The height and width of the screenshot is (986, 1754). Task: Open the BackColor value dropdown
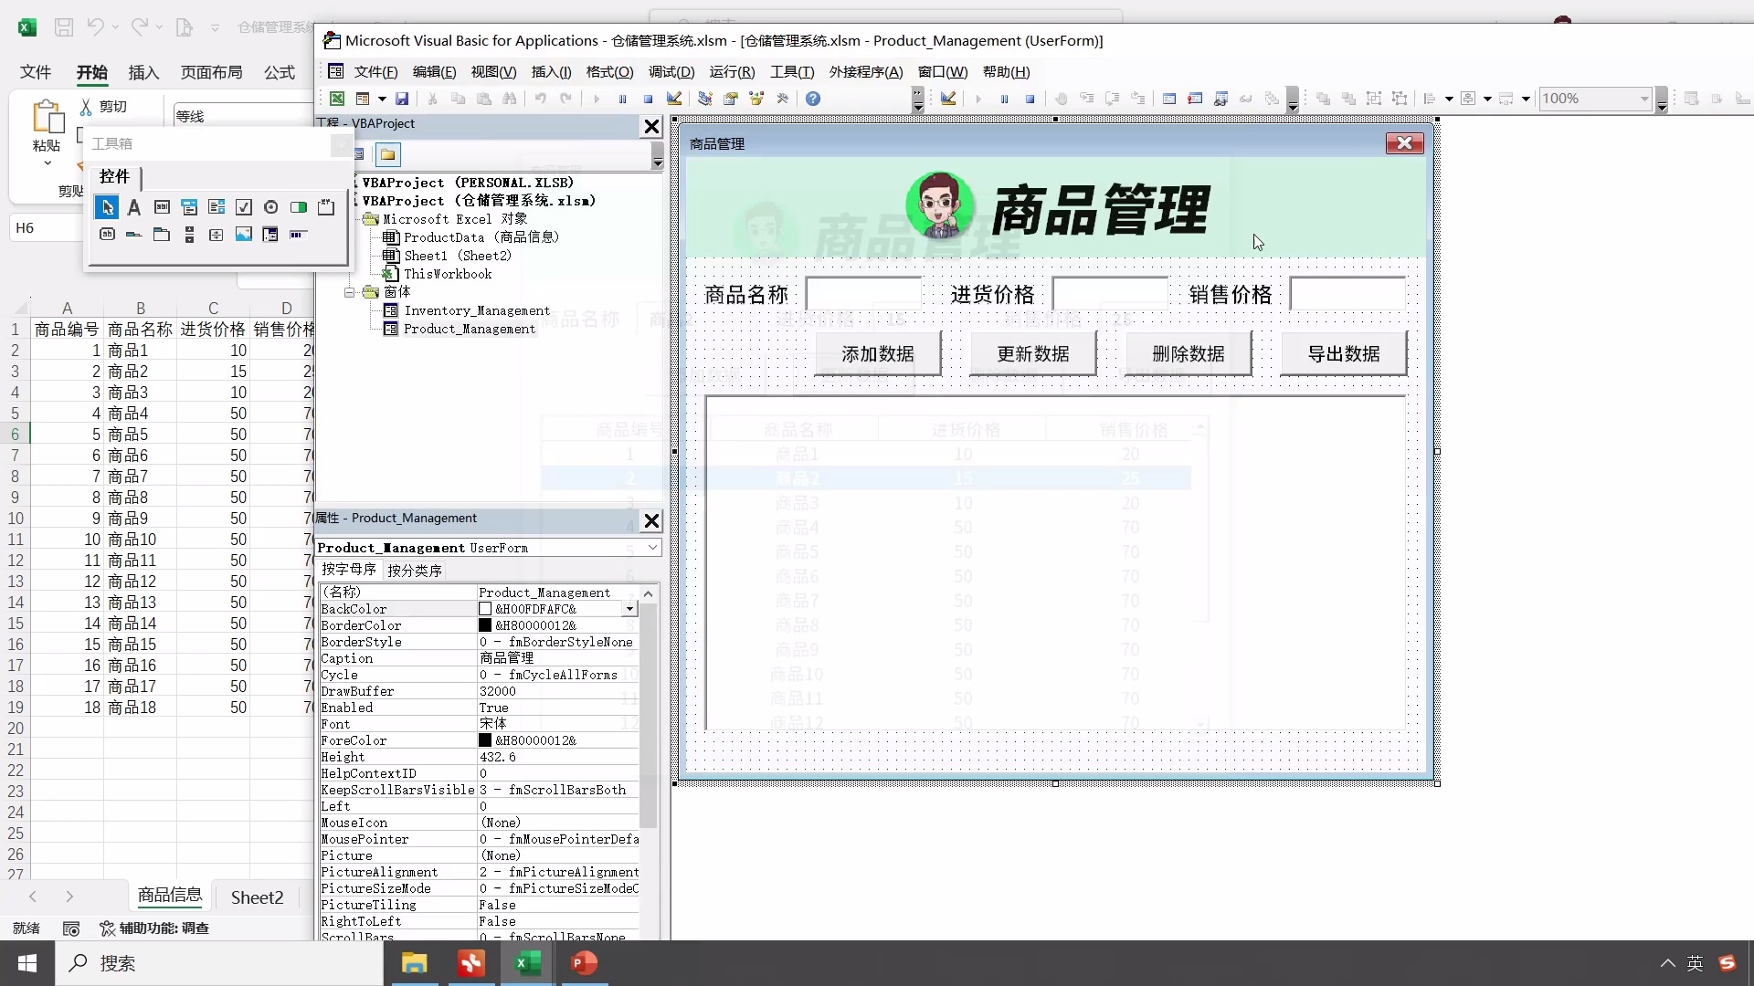pos(629,609)
